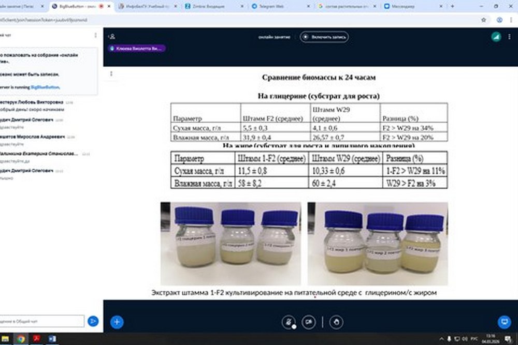
Task: Open the presentation options three-dot menu
Action: (x=111, y=74)
